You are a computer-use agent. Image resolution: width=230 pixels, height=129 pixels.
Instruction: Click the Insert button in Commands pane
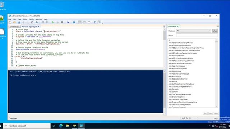tap(211, 113)
